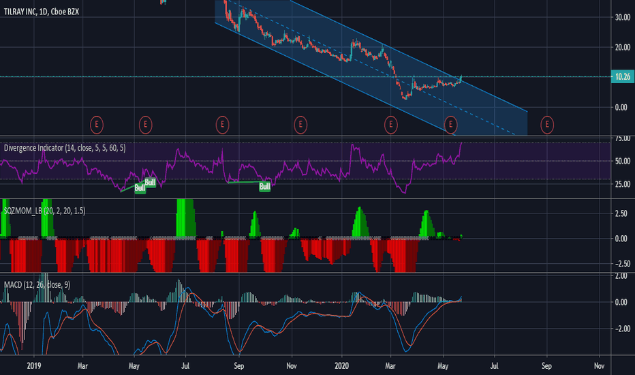Click the 20.00 price axis label
The image size is (635, 375).
point(623,48)
